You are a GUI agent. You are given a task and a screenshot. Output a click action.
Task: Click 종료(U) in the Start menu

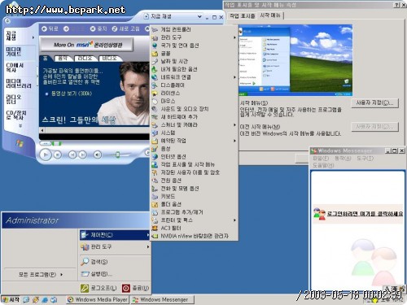tap(135, 288)
